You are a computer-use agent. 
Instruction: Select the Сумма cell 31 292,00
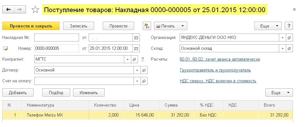coord(177,115)
